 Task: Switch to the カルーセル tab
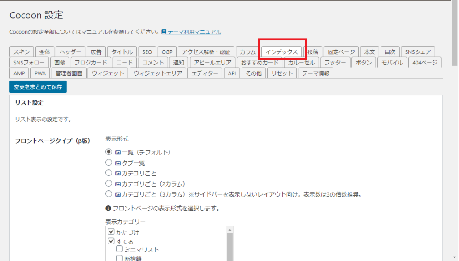[x=301, y=63]
